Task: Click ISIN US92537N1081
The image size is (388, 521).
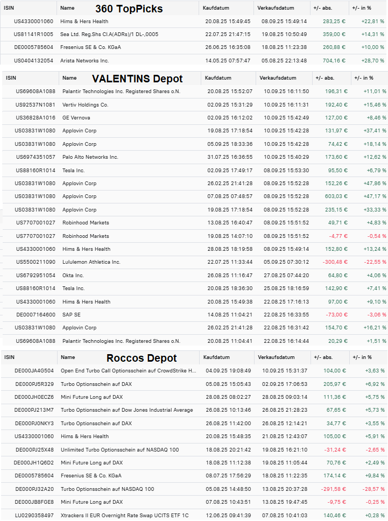Action: (35, 104)
